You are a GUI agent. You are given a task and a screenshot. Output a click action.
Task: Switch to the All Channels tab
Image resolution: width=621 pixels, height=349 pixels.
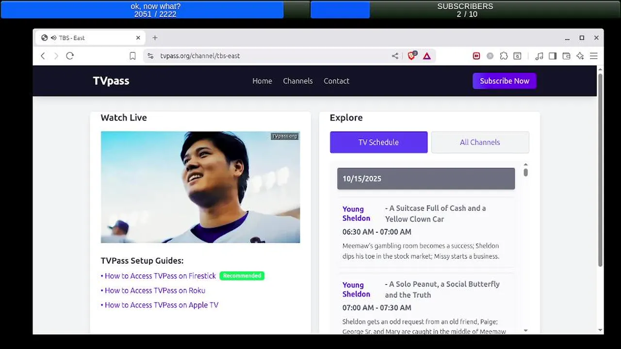pyautogui.click(x=480, y=142)
